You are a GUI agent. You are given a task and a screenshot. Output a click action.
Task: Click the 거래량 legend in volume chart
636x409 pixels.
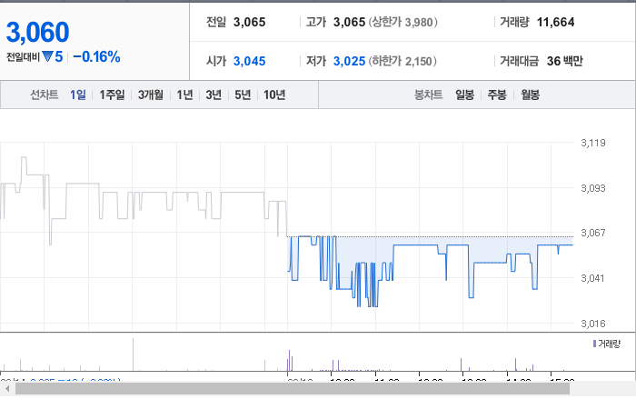(x=607, y=344)
